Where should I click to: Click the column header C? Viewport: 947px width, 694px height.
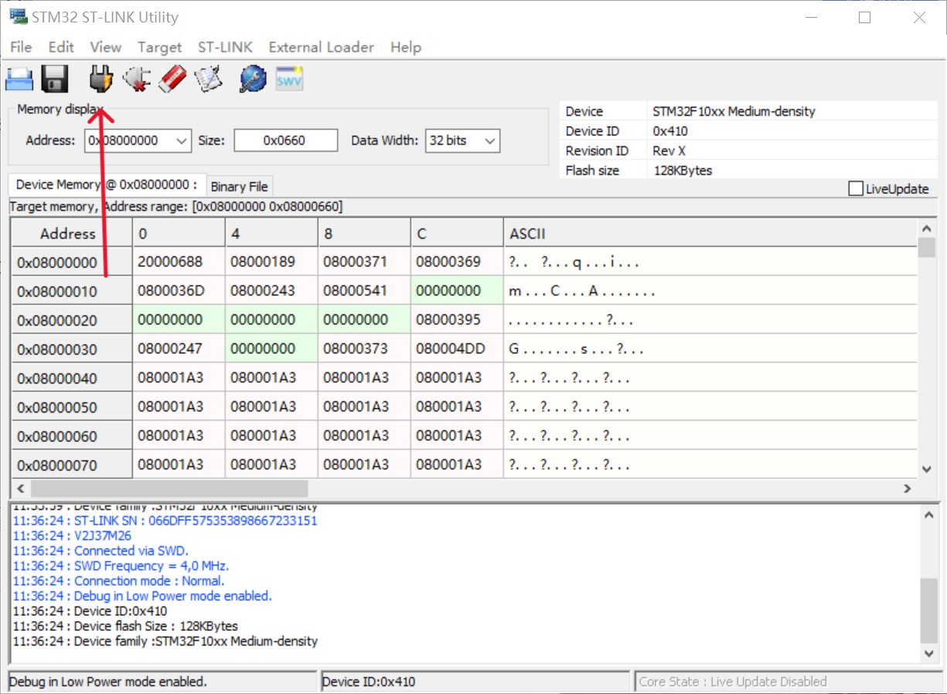(x=457, y=233)
